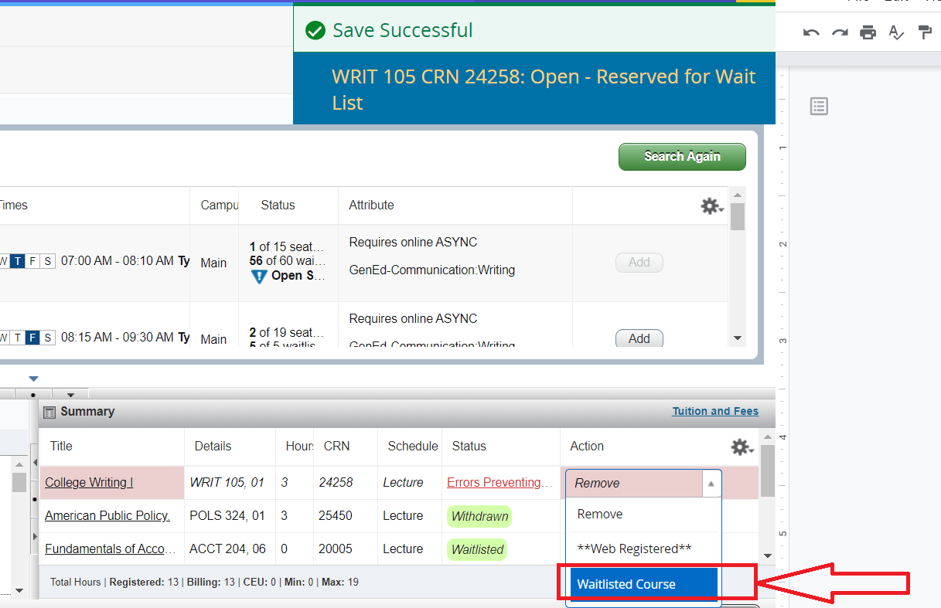Run the spelling and grammar check icon
The image size is (941, 608).
[896, 32]
